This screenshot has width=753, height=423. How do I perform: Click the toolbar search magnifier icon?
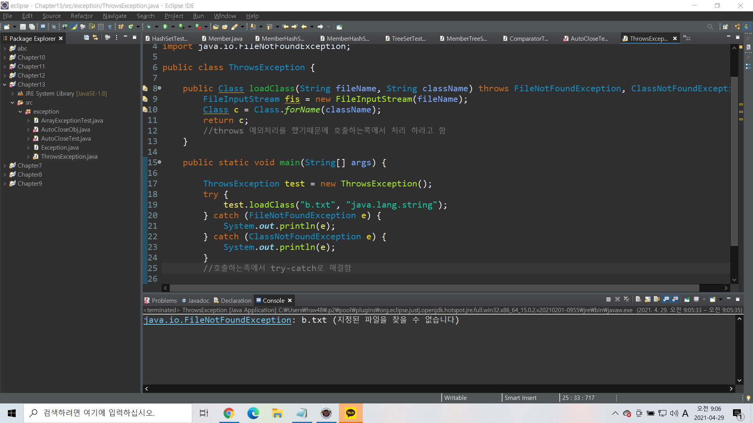[710, 27]
